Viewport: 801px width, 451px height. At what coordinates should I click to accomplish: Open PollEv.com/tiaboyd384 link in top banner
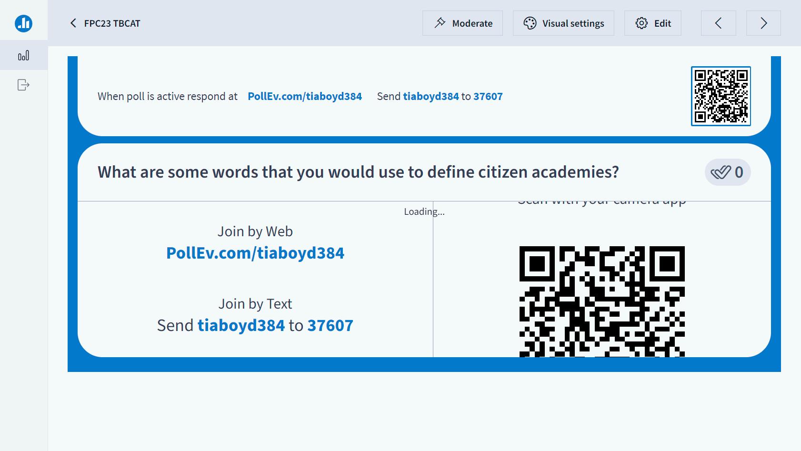pyautogui.click(x=305, y=96)
